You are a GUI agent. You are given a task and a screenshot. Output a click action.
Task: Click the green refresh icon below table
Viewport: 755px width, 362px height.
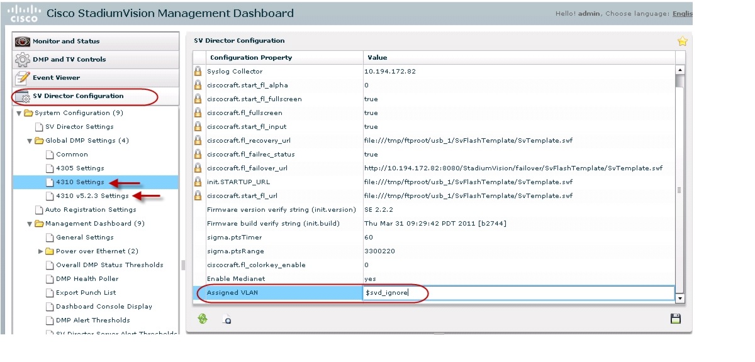click(x=203, y=319)
